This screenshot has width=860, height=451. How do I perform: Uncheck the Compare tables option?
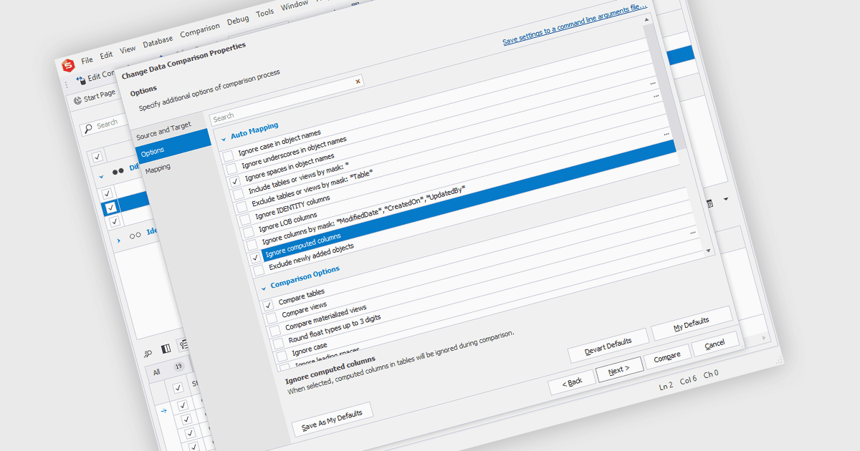(x=268, y=306)
